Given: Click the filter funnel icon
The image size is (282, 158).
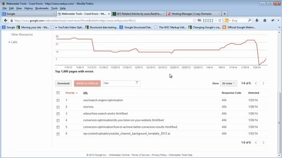Looking at the screenshot, I should (137, 83).
